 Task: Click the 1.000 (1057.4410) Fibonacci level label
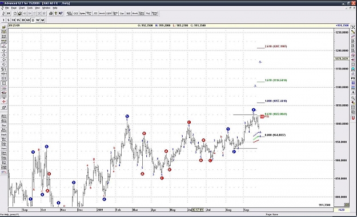276,101
